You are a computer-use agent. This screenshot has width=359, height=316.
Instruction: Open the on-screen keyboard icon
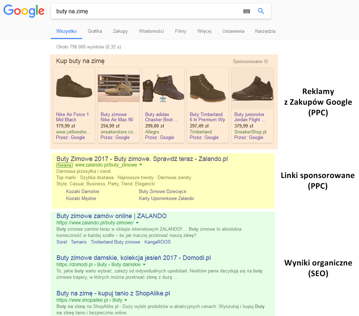click(x=247, y=11)
